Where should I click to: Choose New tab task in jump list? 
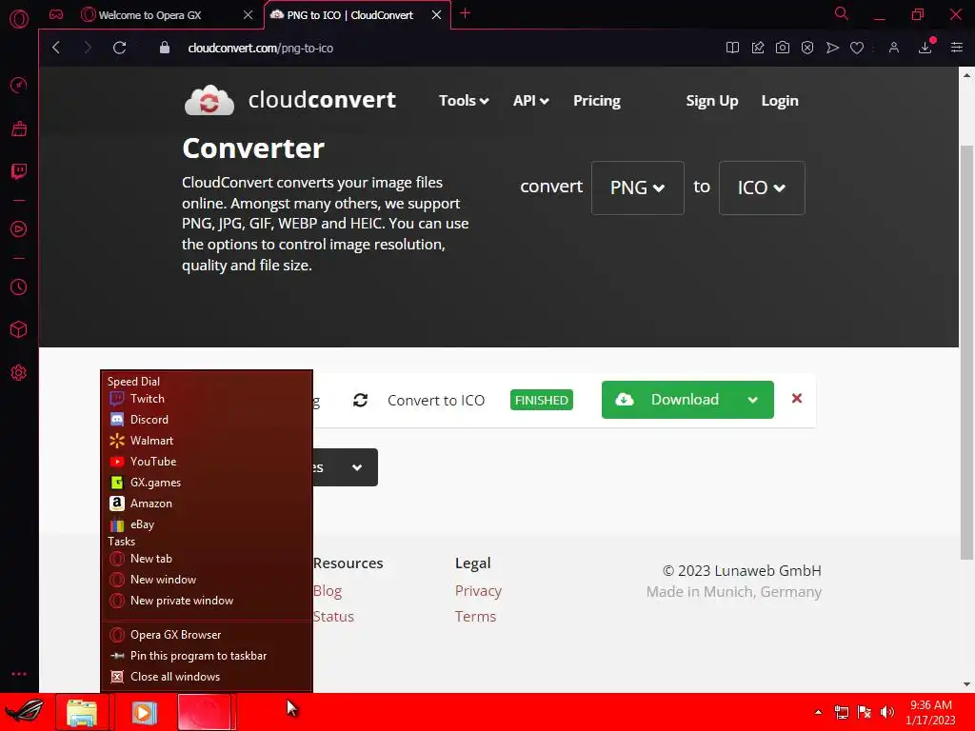click(207, 559)
